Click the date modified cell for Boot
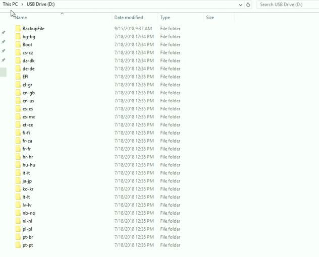 pyautogui.click(x=134, y=44)
